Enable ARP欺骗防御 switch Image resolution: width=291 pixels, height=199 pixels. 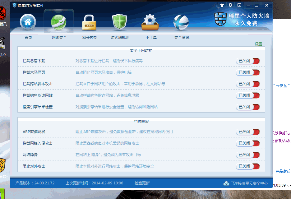(x=248, y=132)
